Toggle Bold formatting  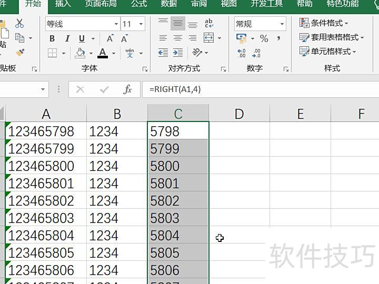[x=52, y=38]
